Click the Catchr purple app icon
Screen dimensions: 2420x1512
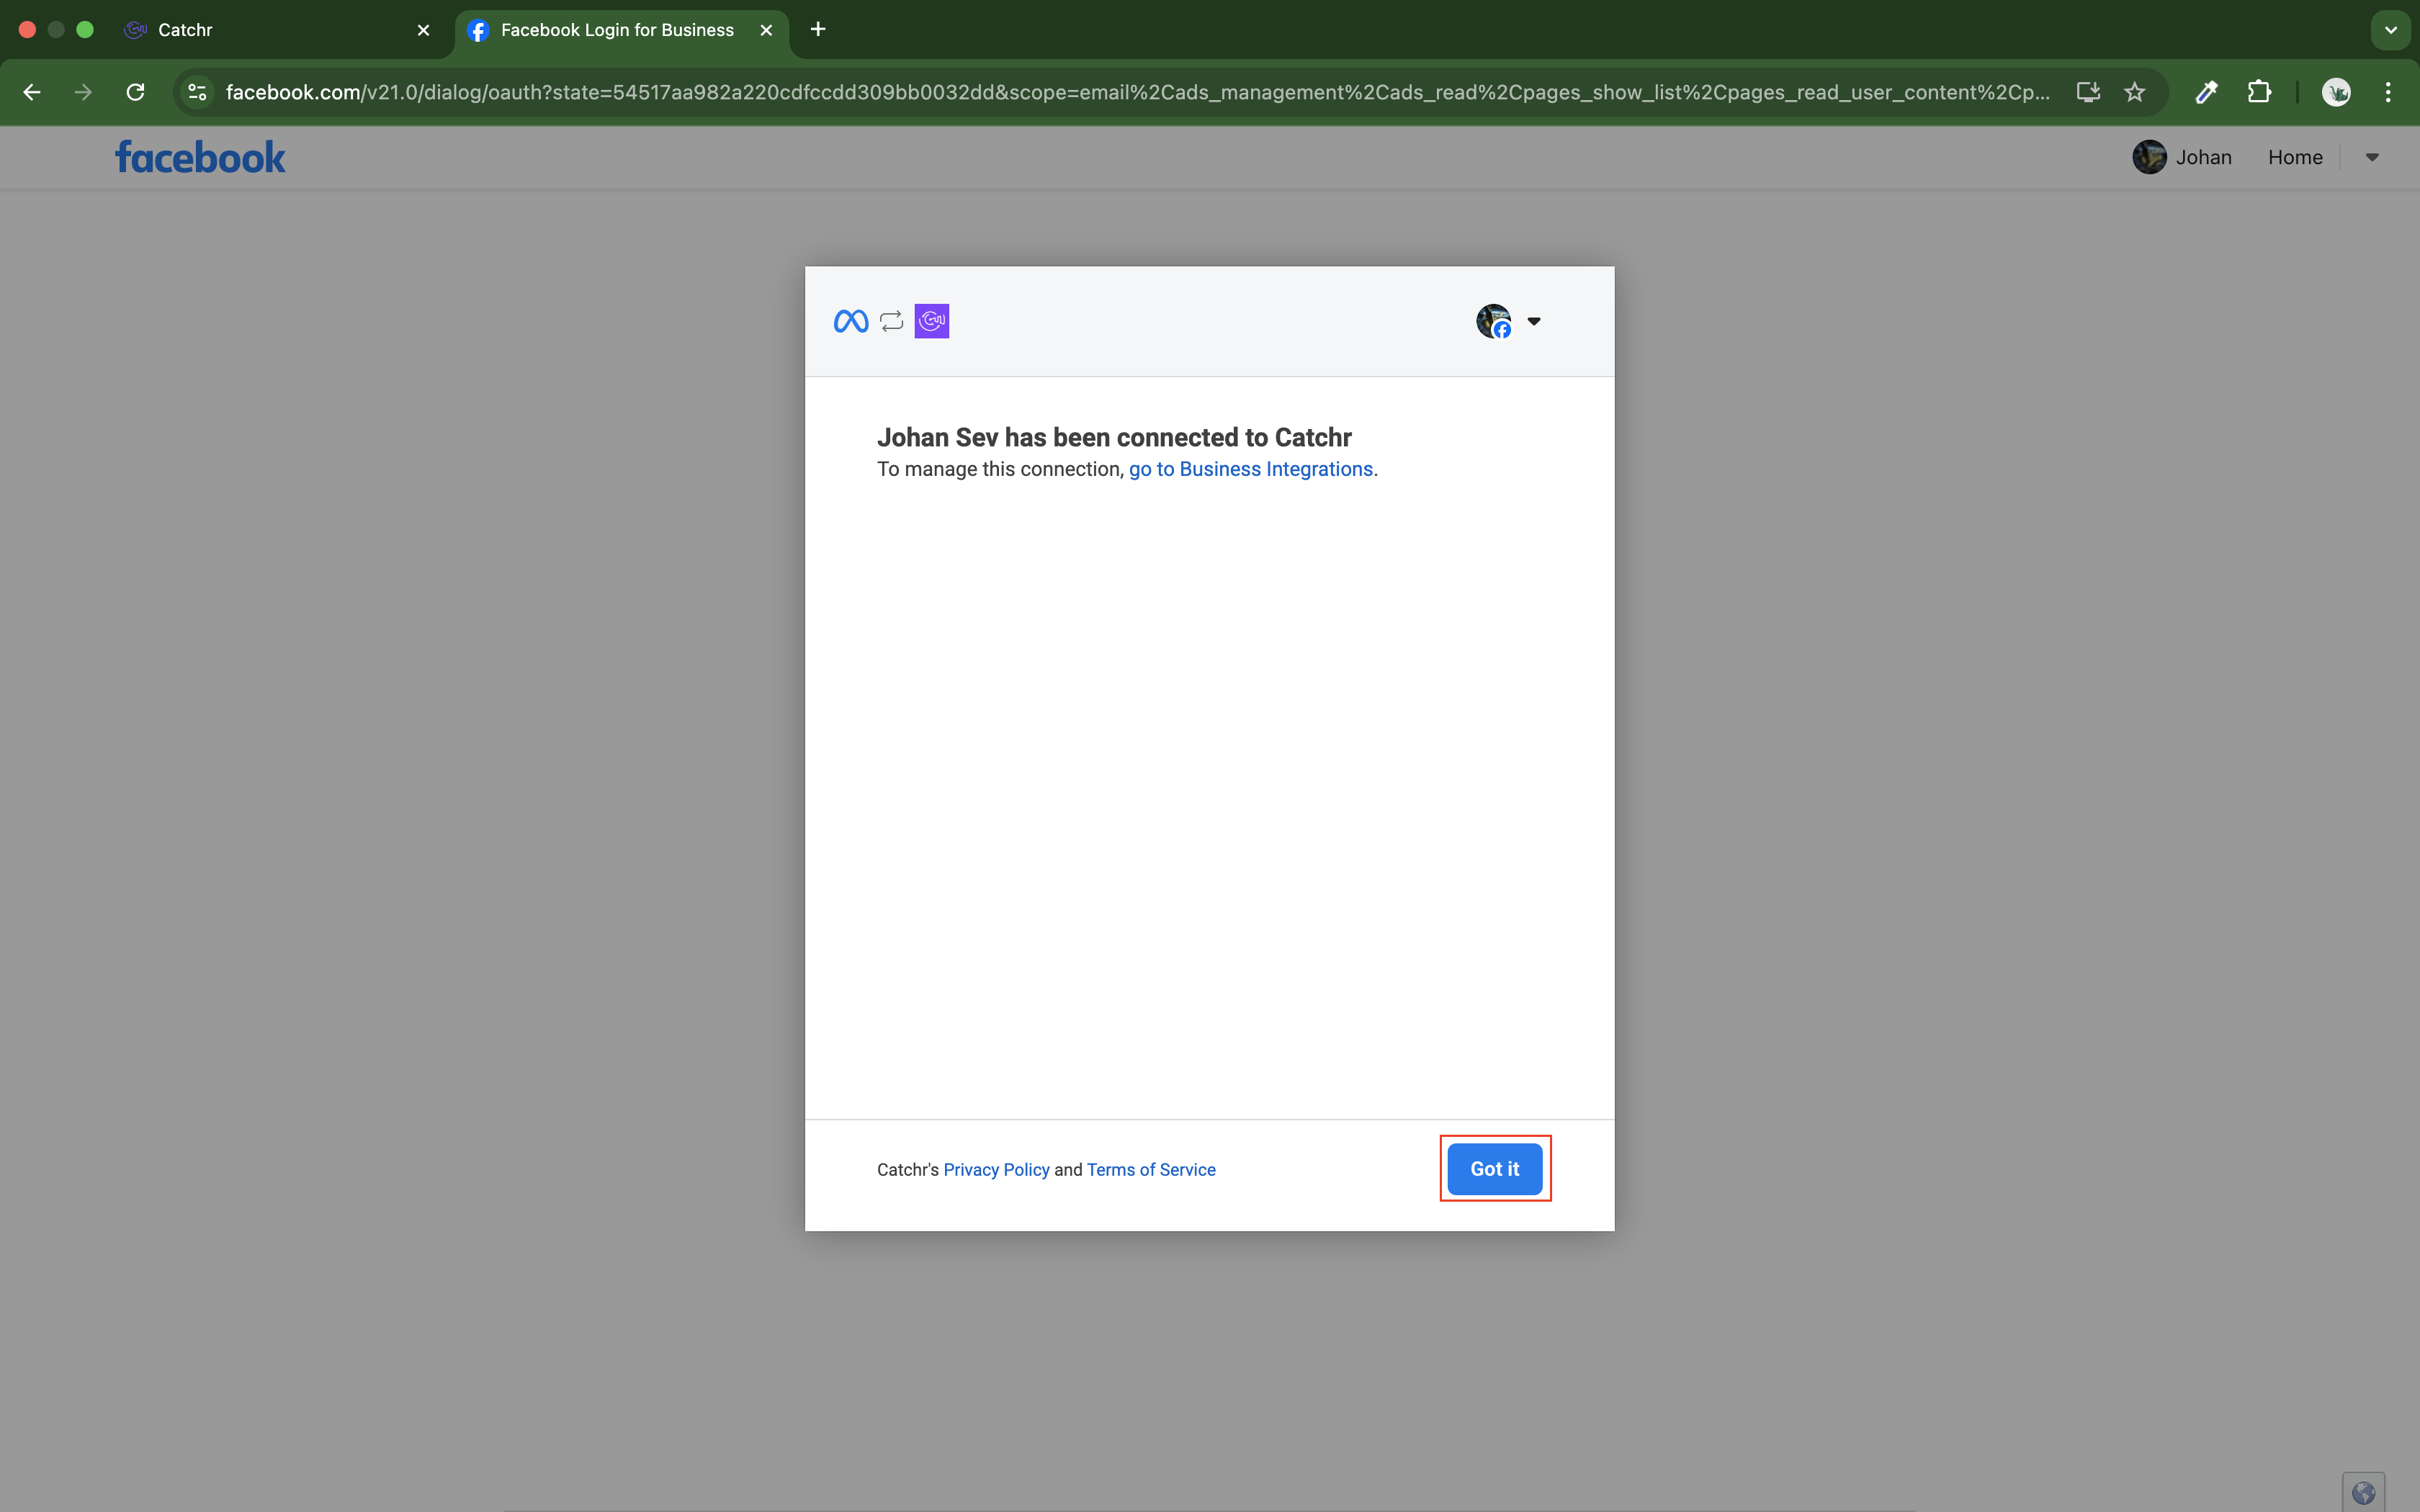(932, 321)
